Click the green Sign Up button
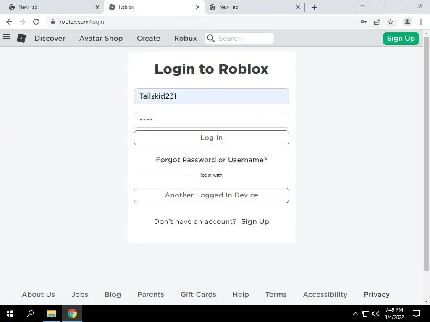Image resolution: width=430 pixels, height=322 pixels. tap(401, 38)
